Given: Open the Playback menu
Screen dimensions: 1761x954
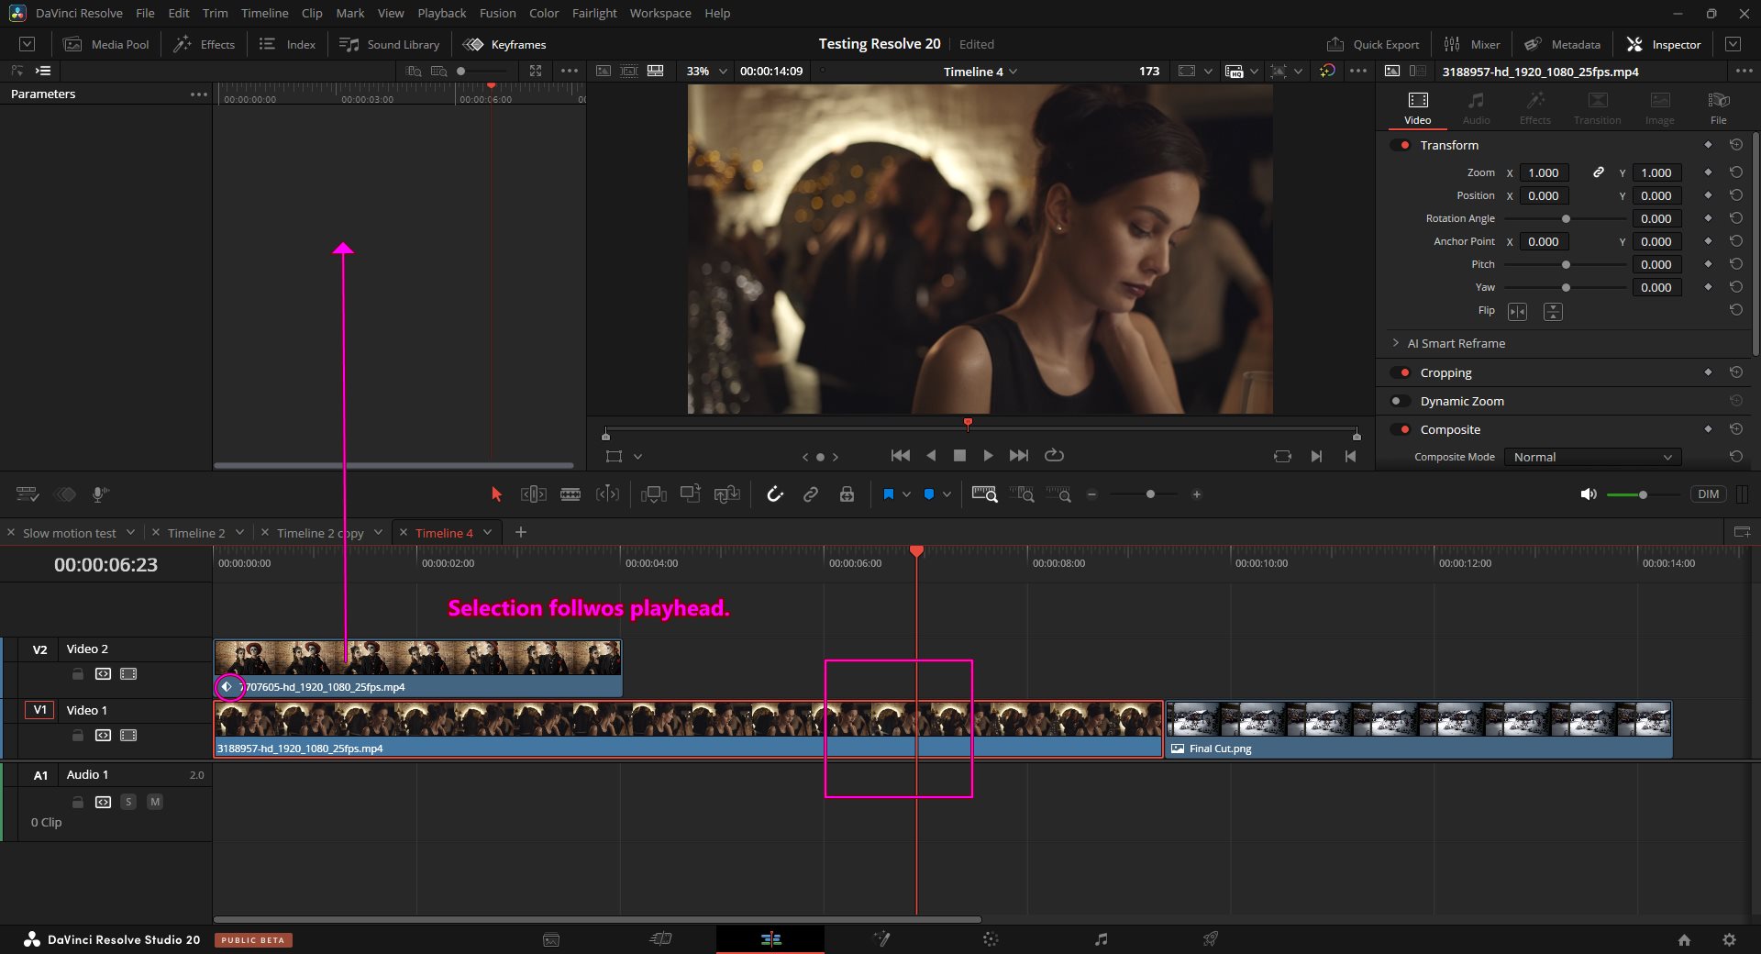Looking at the screenshot, I should coord(441,13).
